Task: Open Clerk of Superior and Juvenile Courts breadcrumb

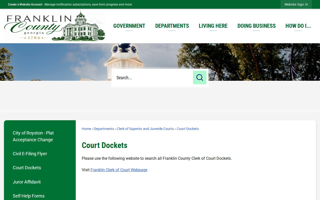Action: pos(145,129)
